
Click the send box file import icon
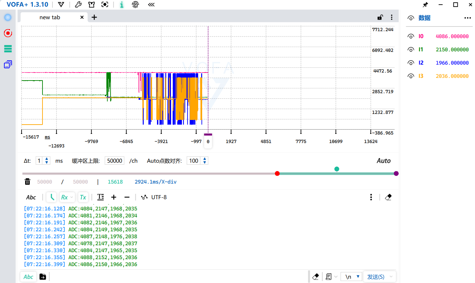(x=43, y=277)
